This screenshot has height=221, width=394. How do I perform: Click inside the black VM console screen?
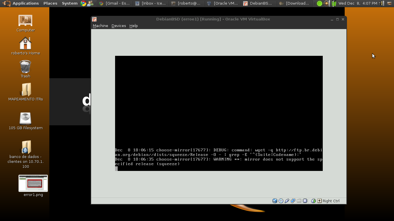(219, 113)
